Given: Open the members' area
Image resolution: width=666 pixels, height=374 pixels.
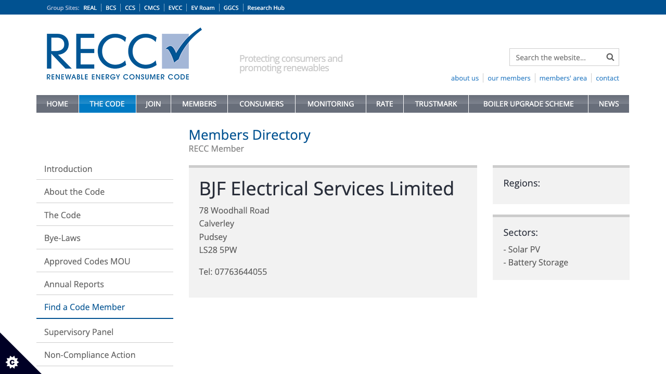Looking at the screenshot, I should (563, 78).
